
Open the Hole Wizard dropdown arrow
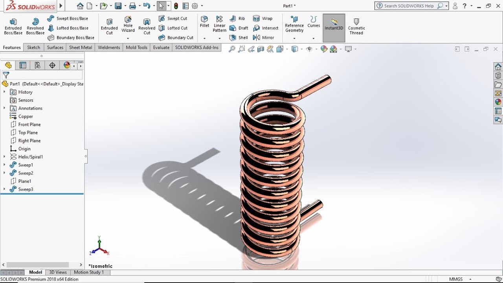point(128,39)
